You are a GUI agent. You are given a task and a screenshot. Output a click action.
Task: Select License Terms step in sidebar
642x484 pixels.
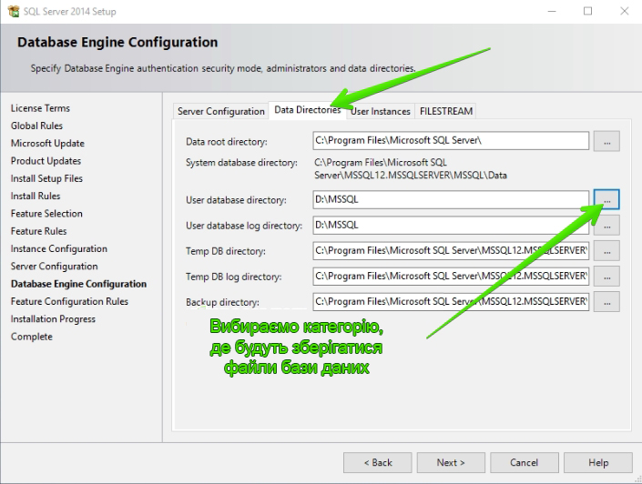pos(40,108)
